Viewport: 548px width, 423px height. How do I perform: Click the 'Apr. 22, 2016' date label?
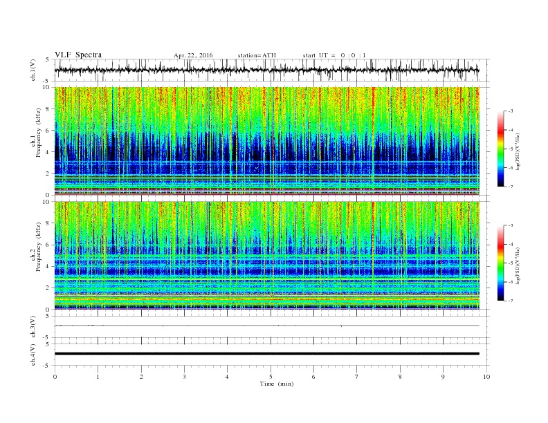coord(193,55)
